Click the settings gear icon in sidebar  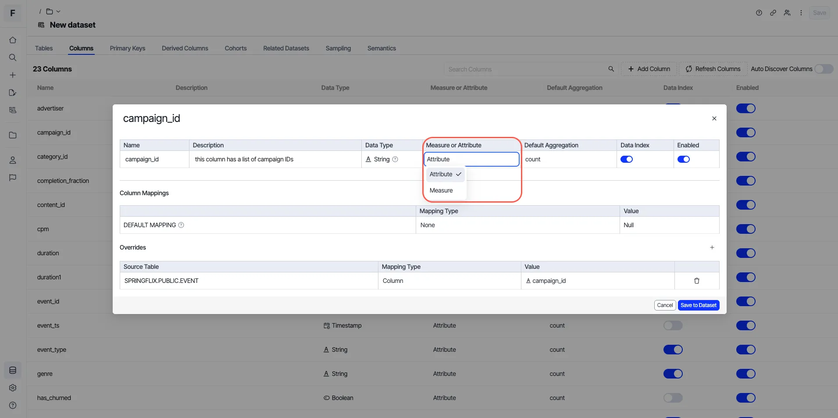coord(13,388)
